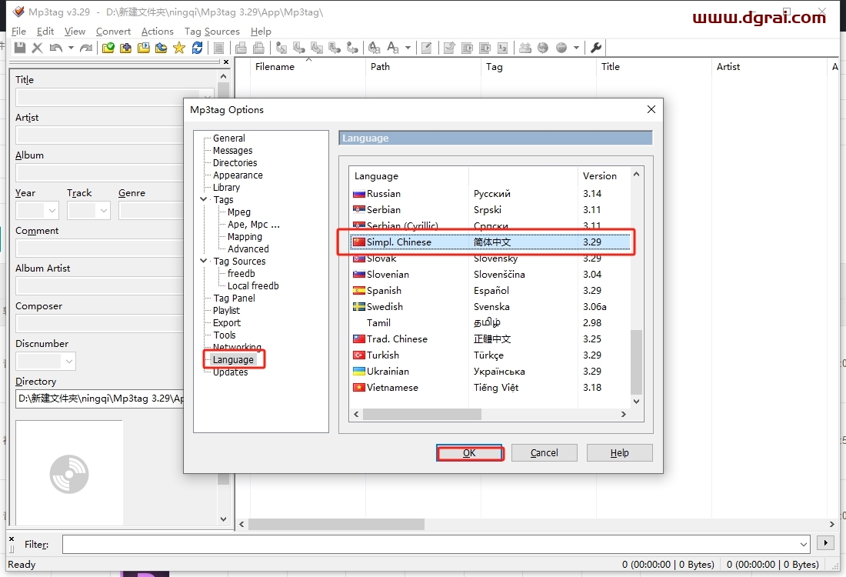Click the second double-A quick Actions icon
The width and height of the screenshot is (846, 577).
click(x=393, y=48)
